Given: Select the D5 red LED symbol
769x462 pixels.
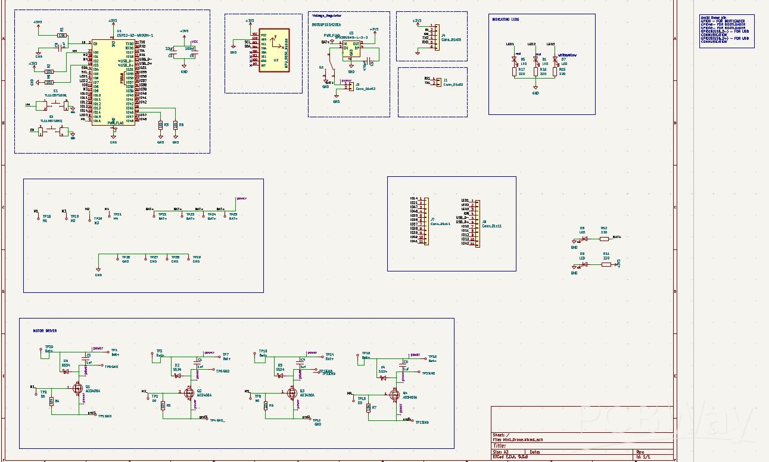Looking at the screenshot, I should point(515,60).
